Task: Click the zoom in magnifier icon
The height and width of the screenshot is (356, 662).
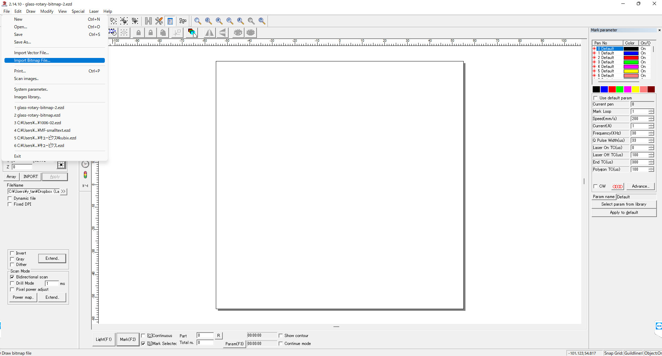Action: point(219,21)
